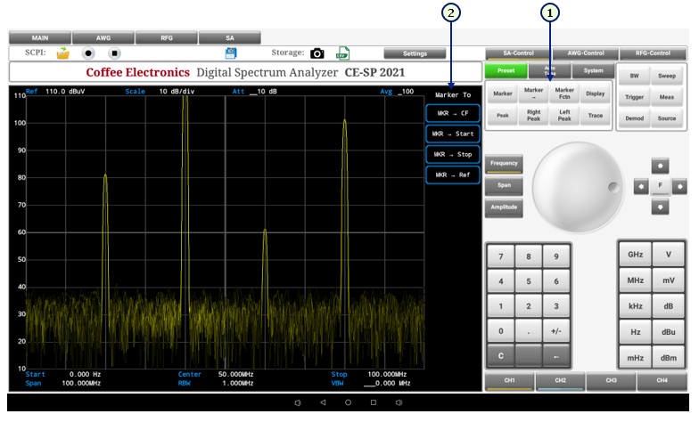Screen dimensions: 699x422
Task: Open the Trace softkey menu
Action: point(595,116)
